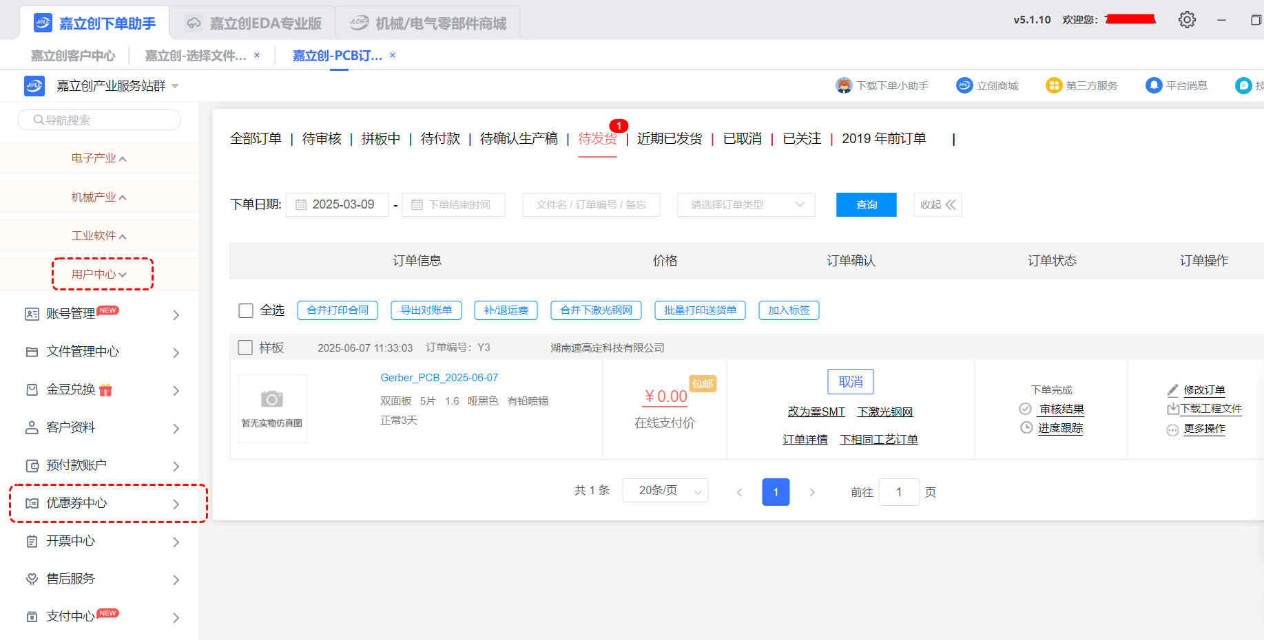Click the 前往 page number input
Image resolution: width=1264 pixels, height=640 pixels.
pos(899,491)
